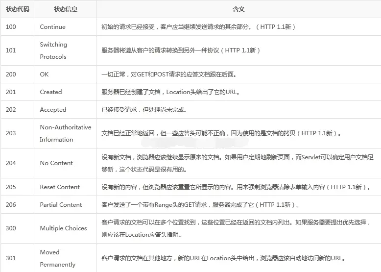Viewport: 381px width, 272px height.
Task: Click description 没有新文档，浏览器应该继续显示原来的文档
Action: click(238, 163)
